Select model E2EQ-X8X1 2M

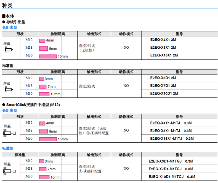[163, 47]
